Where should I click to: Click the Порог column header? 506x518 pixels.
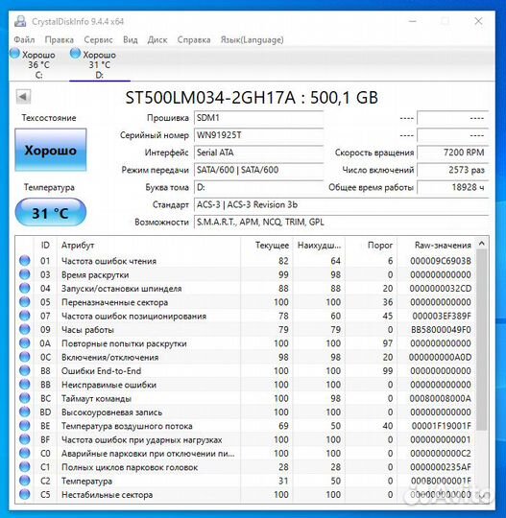point(371,246)
